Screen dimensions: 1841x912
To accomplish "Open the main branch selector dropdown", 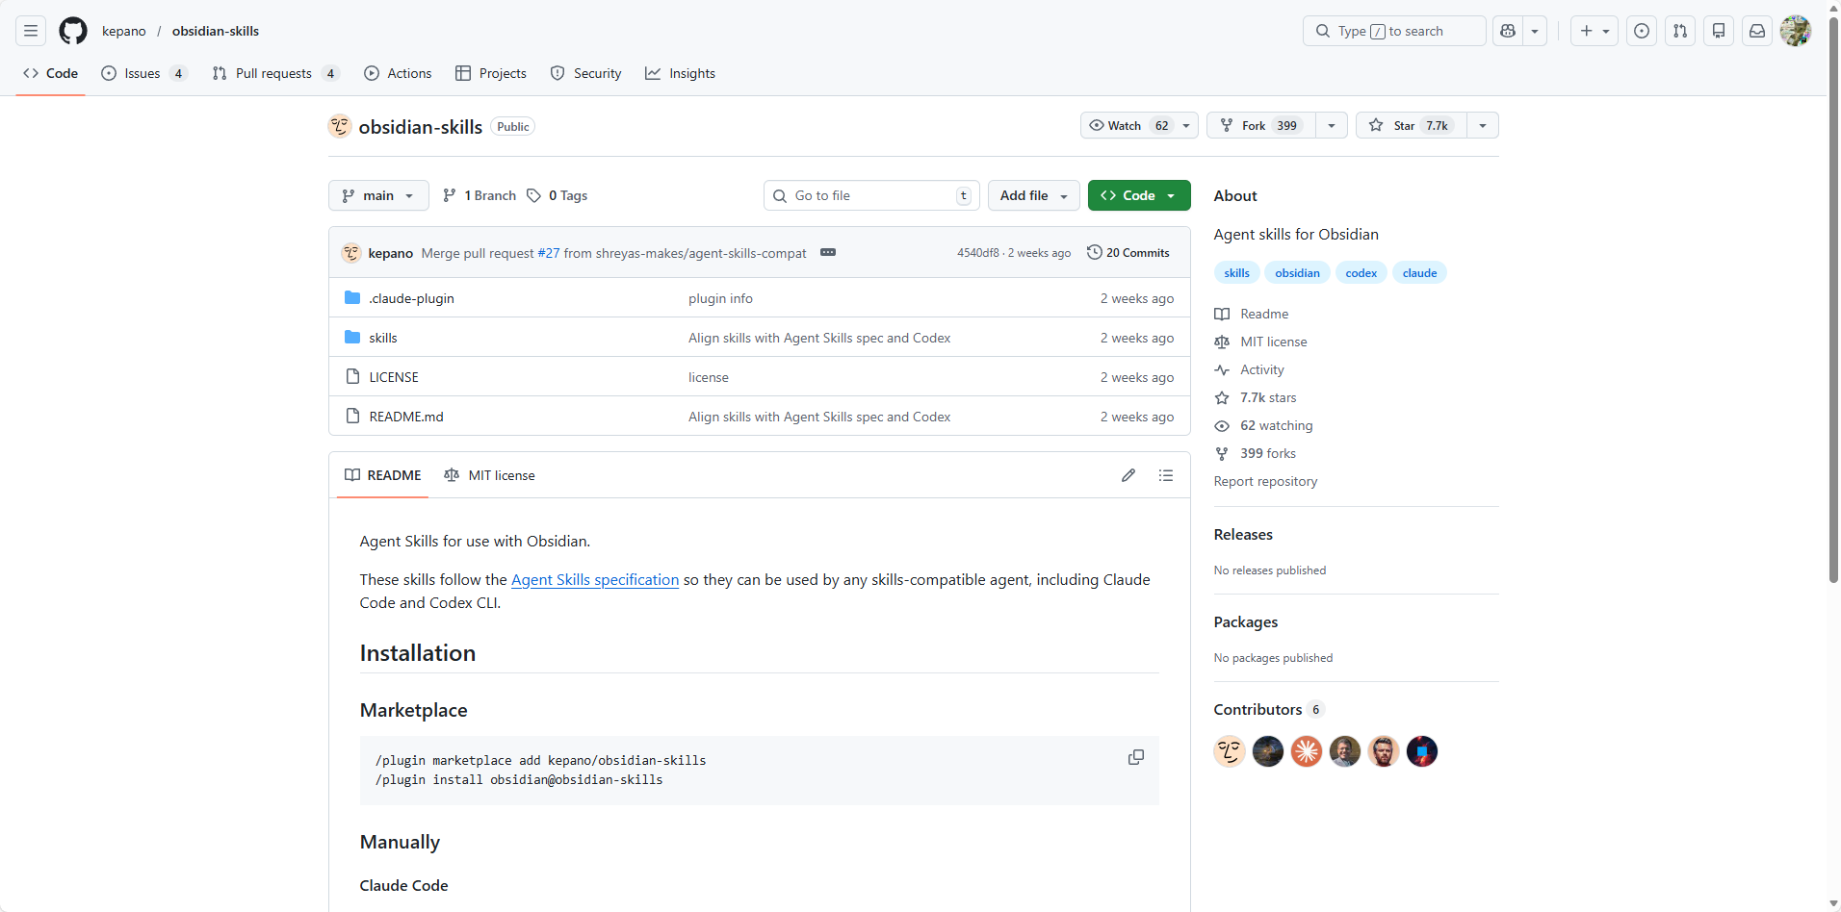I will click(x=378, y=195).
